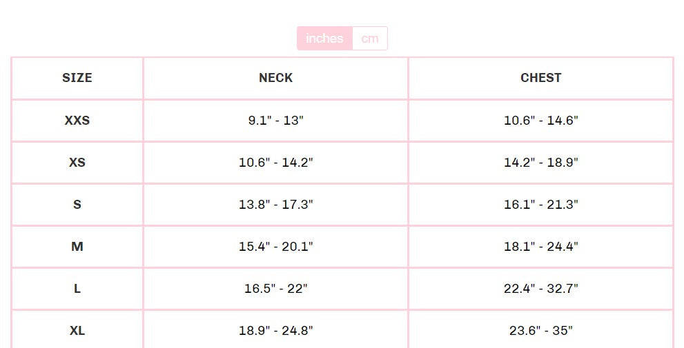
Task: Click chest measurement 16.1" - 21.3"
Action: (x=540, y=205)
